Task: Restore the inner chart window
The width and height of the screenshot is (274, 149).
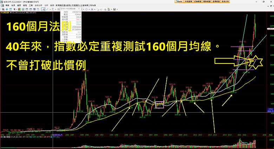Action: tap(271, 6)
